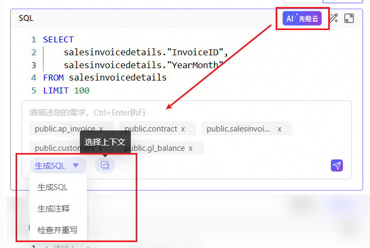Click the public.contract context tag label

point(151,129)
